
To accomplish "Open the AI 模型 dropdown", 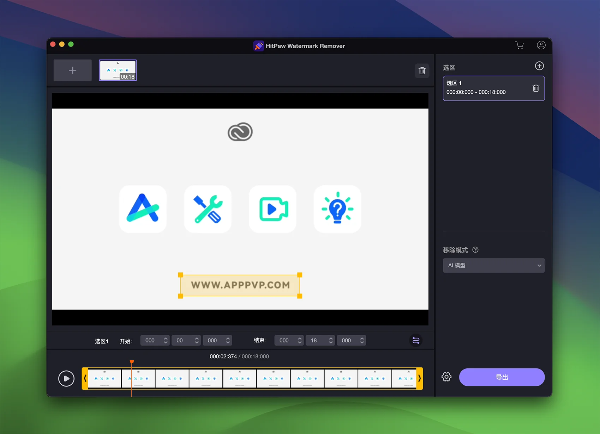I will point(494,265).
